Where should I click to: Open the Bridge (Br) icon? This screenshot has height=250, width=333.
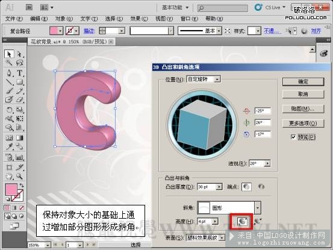(29, 7)
